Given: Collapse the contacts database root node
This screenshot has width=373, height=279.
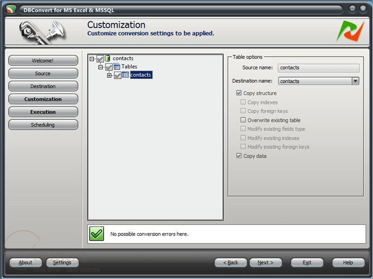Looking at the screenshot, I should (92, 59).
